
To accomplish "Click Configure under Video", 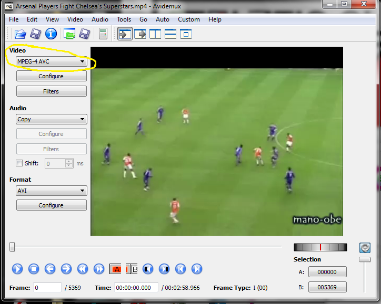I will click(x=51, y=76).
